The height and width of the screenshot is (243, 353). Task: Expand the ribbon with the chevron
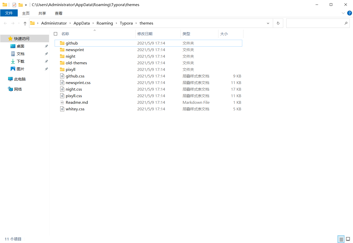343,13
